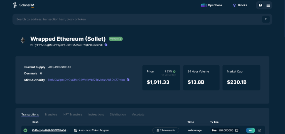
Task: Click Current Supply value 483,499.880843
Action: click(x=60, y=67)
